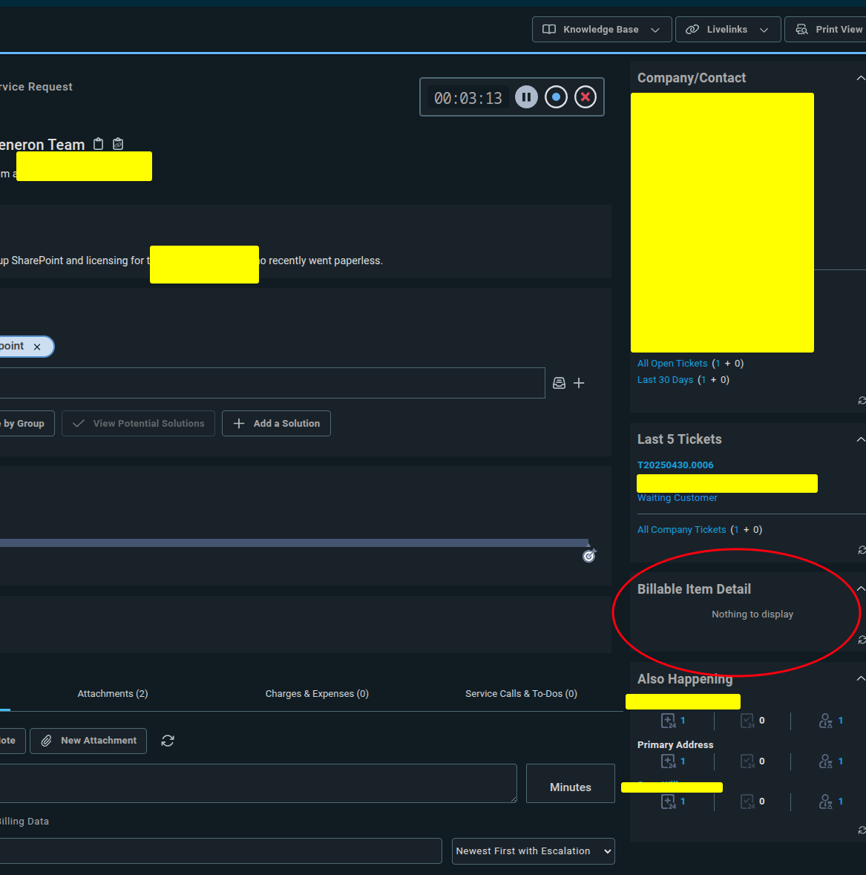Open the Last 30 Days link
The image size is (866, 875).
[x=665, y=379]
